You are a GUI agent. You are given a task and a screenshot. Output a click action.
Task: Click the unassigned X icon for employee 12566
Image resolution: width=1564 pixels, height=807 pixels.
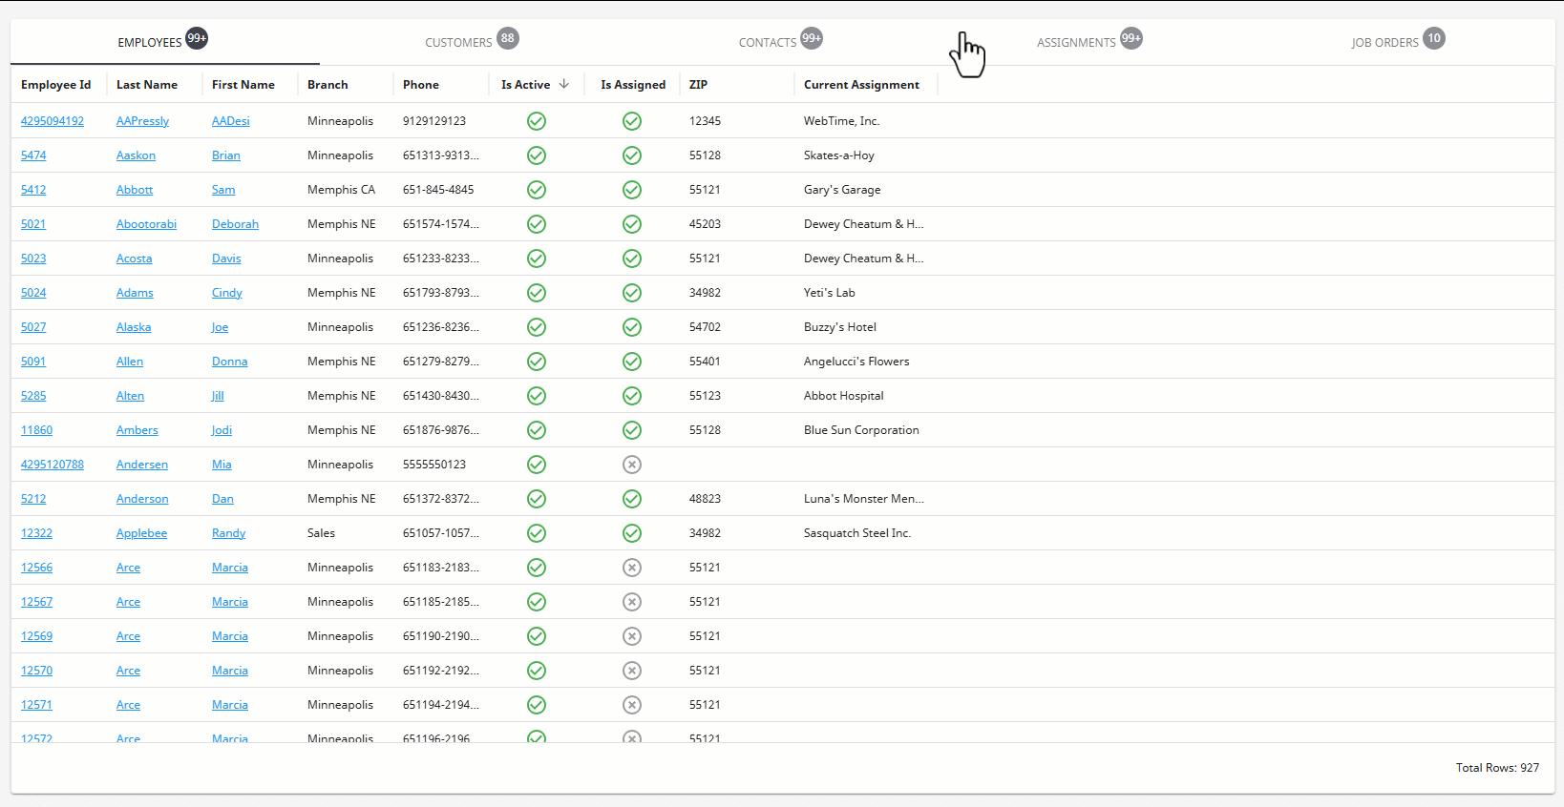pos(632,568)
